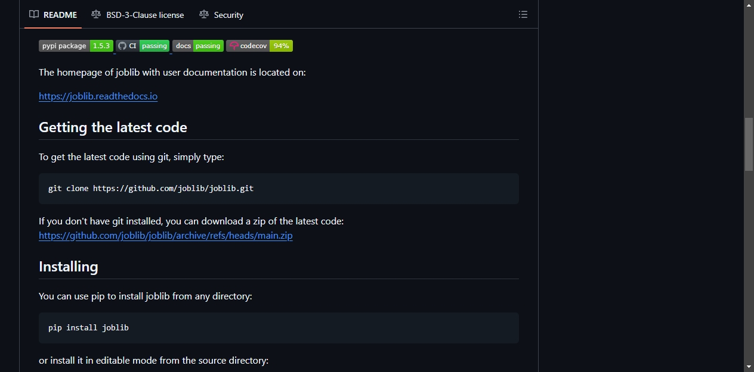The width and height of the screenshot is (754, 372).
Task: Click the scales icon beside Security
Action: pyautogui.click(x=204, y=14)
